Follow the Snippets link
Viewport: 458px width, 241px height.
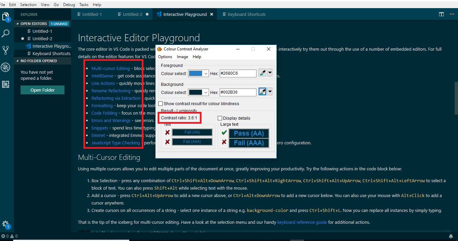[x=100, y=128]
